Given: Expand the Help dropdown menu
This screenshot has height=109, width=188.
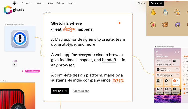Looking at the screenshot, I should point(71,3).
